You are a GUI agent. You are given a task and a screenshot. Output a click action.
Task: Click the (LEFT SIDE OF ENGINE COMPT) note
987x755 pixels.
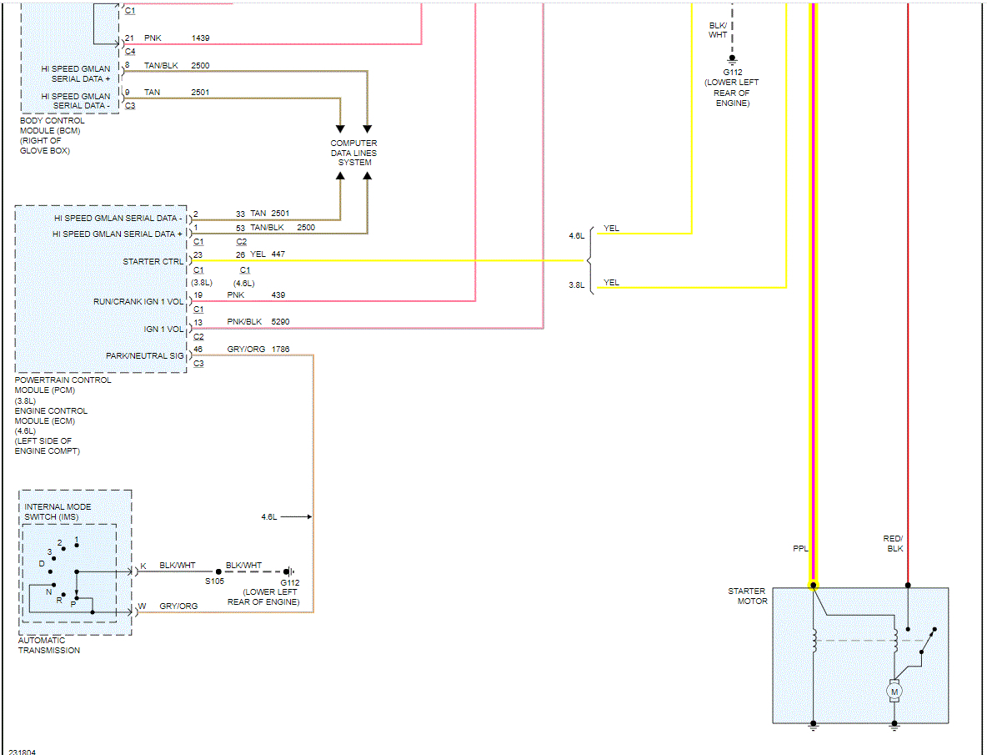click(48, 445)
